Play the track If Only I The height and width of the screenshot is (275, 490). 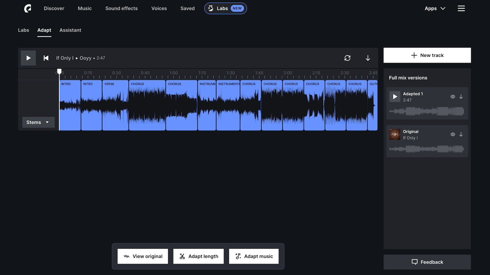(28, 58)
